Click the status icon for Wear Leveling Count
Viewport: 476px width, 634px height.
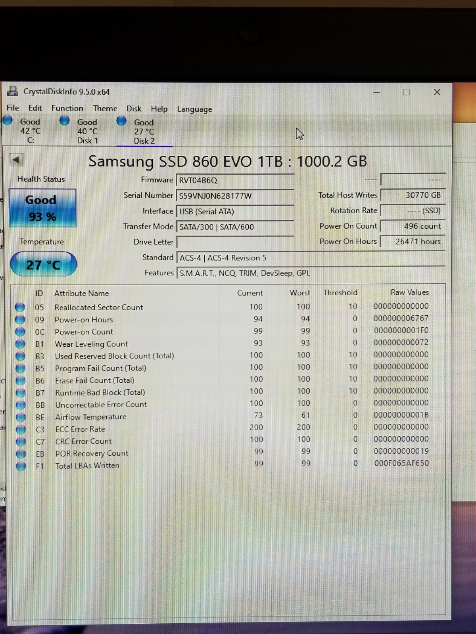point(20,344)
